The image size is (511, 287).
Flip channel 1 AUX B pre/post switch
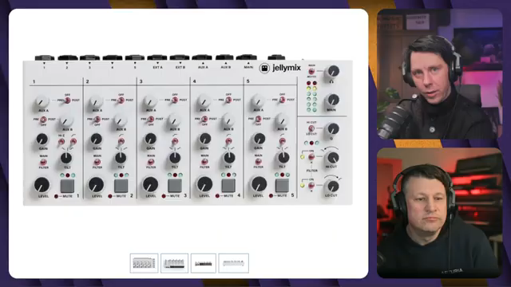point(43,120)
